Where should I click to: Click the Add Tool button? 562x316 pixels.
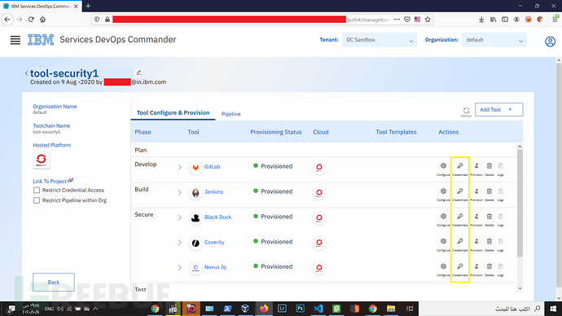pos(499,110)
